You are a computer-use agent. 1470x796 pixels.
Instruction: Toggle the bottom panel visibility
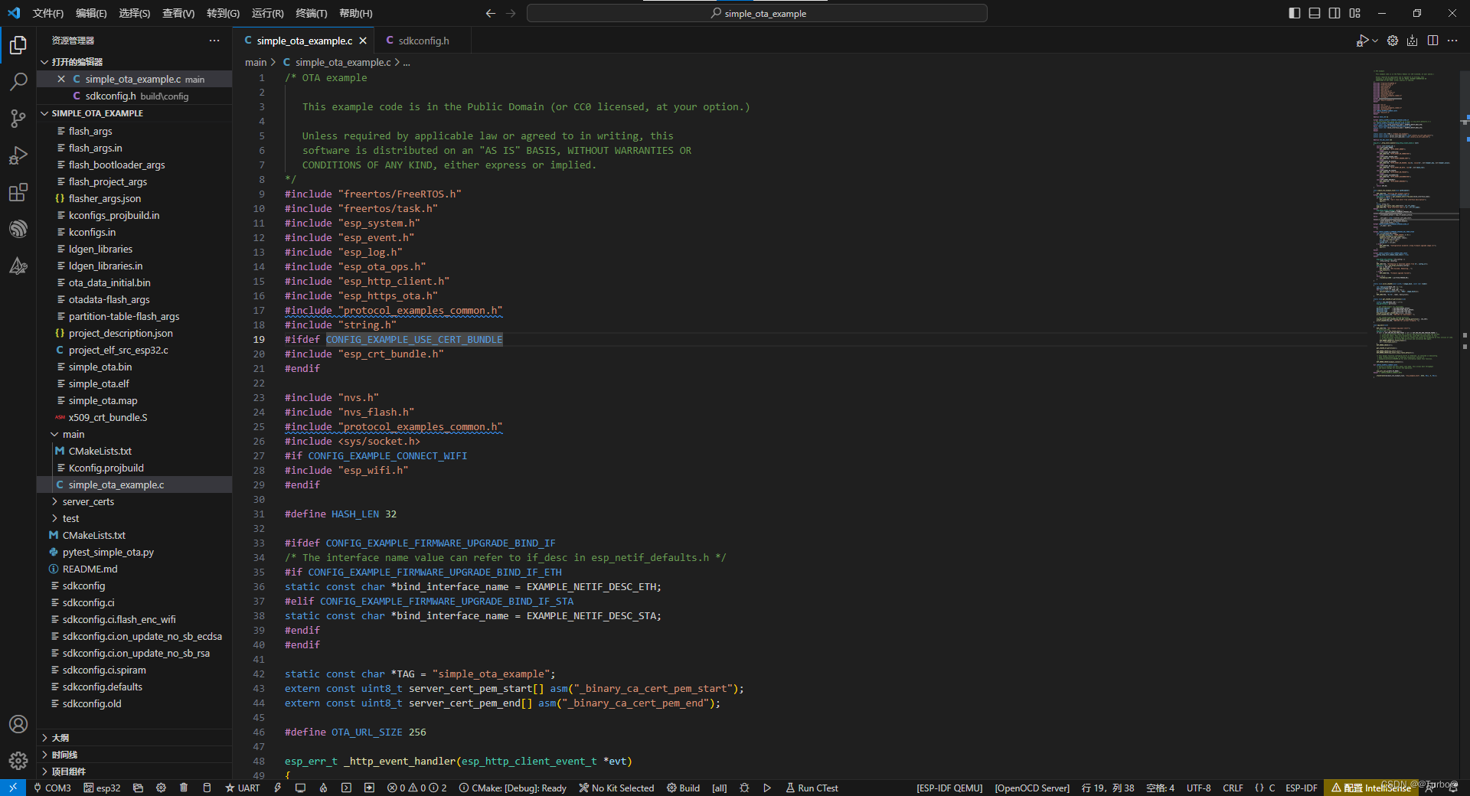click(1315, 13)
